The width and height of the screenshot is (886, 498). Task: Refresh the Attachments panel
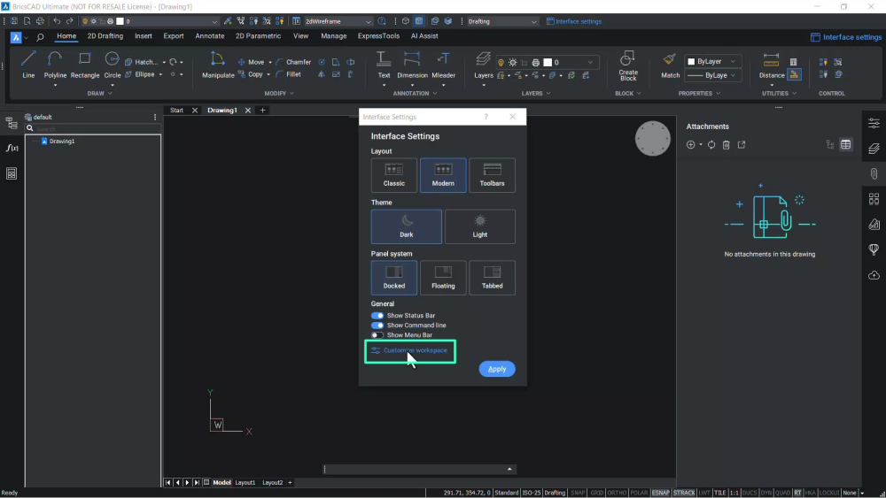711,145
